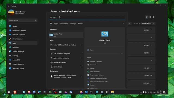Screen dimensions: 174x98
Task: Switch to the Settings search tab
Action: (x=73, y=24)
